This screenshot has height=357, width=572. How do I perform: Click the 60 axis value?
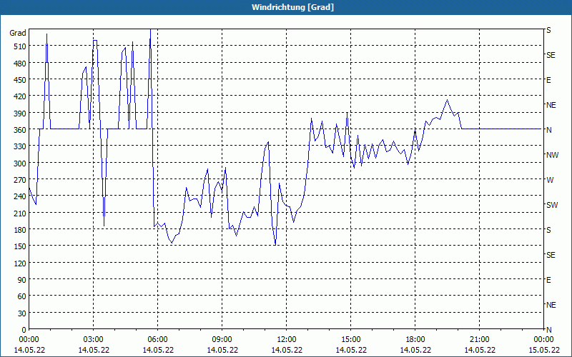coord(22,297)
